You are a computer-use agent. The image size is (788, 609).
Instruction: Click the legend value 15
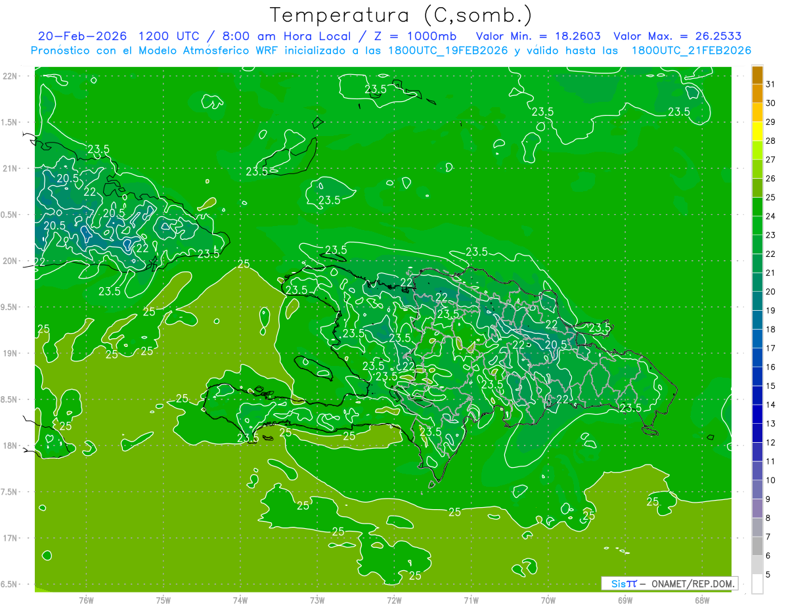[x=771, y=386]
